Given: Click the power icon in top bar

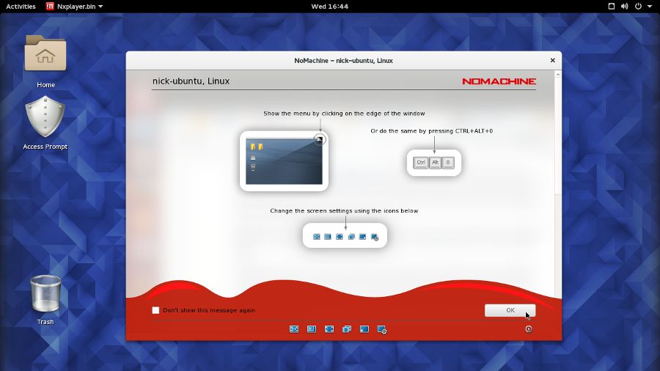Looking at the screenshot, I should (x=638, y=7).
